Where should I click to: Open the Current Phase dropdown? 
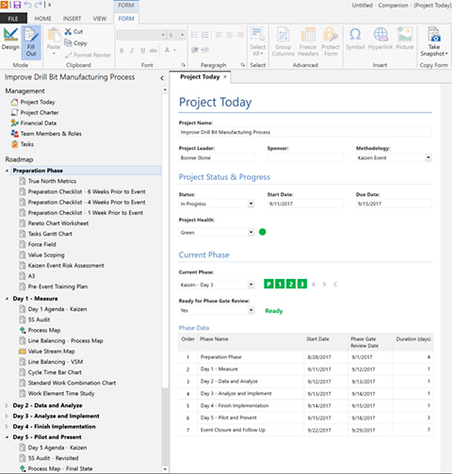click(x=250, y=285)
